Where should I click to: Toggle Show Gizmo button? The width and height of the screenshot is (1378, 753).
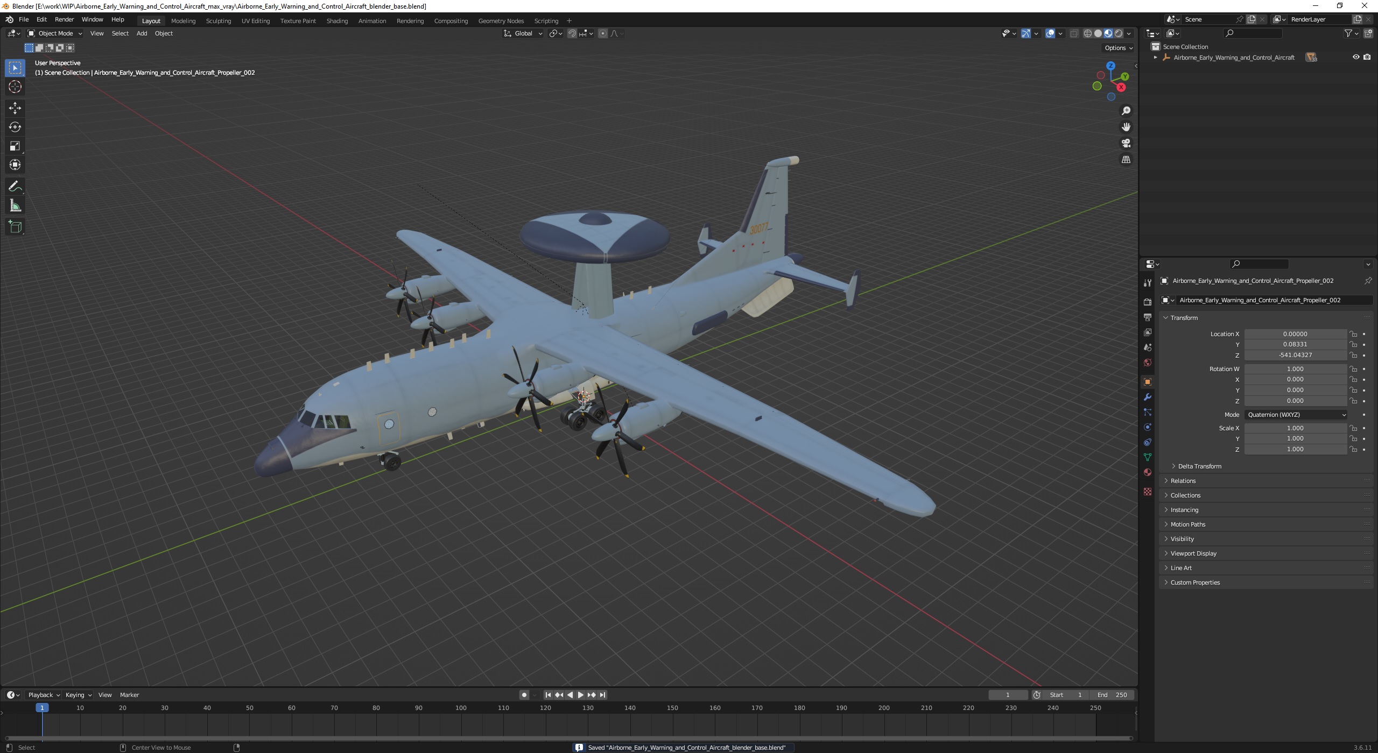[1025, 33]
